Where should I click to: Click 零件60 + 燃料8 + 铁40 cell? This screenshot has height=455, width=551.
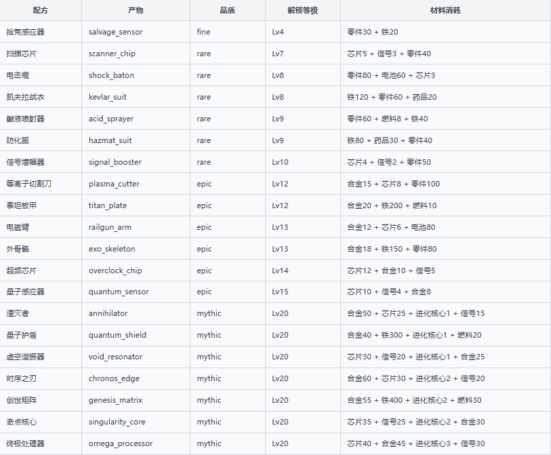coord(445,119)
